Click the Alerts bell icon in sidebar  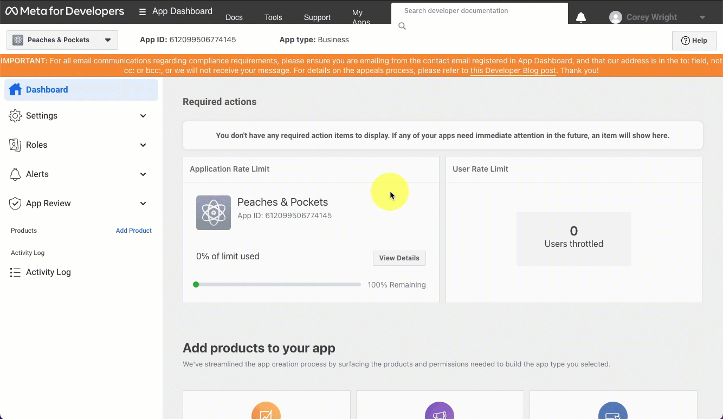tap(15, 174)
